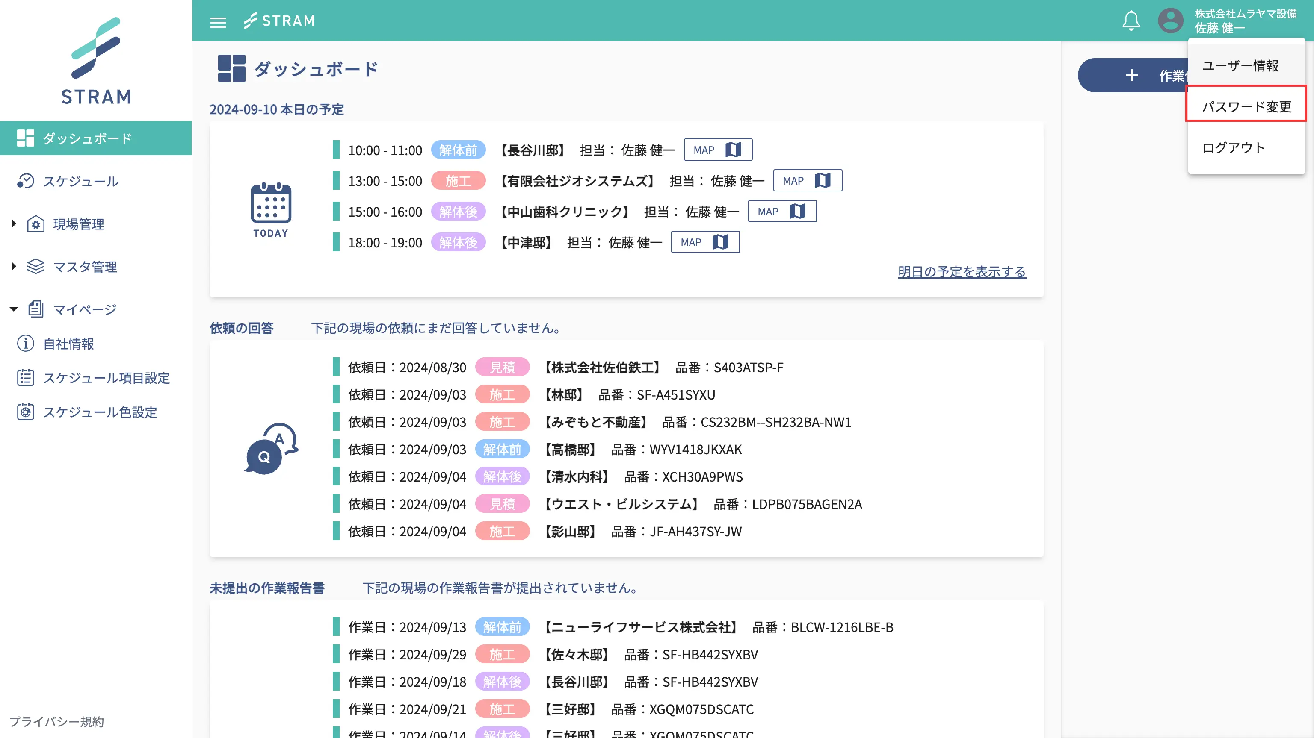
Task: Collapse the マイページ section arrow
Action: click(x=14, y=309)
